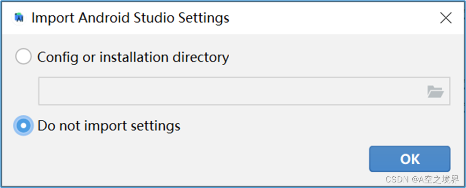Click the white title bar of the dialog
Image resolution: width=466 pixels, height=188 pixels.
327,18
